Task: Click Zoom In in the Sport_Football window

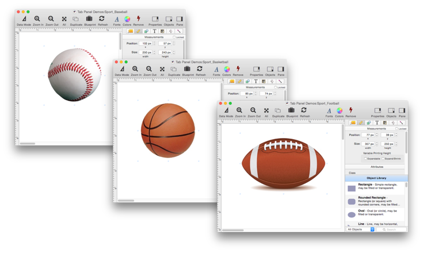Action: coord(240,112)
